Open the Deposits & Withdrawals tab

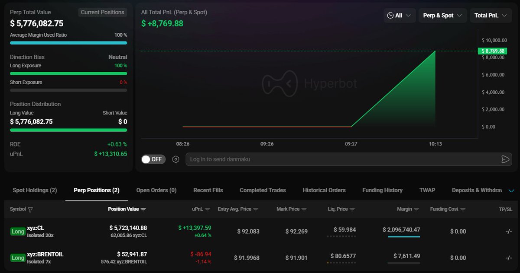[477, 190]
